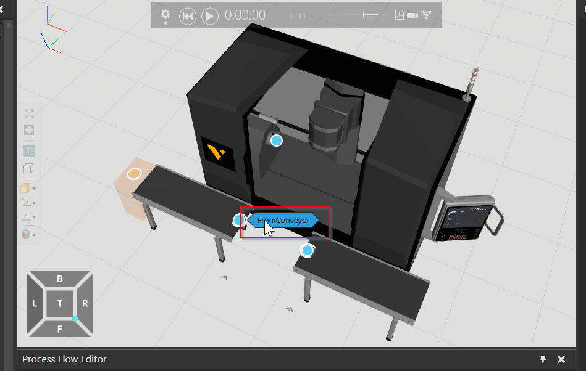
Task: Click the 0:00:00 simulation time readout
Action: [245, 15]
